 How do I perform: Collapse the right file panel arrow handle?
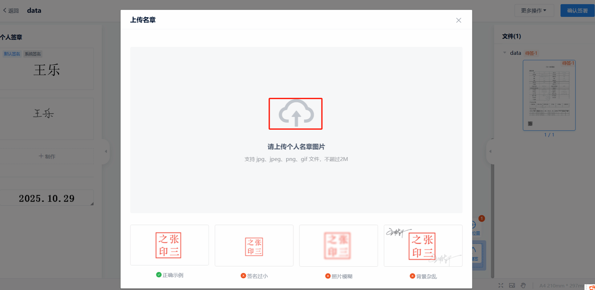(490, 151)
